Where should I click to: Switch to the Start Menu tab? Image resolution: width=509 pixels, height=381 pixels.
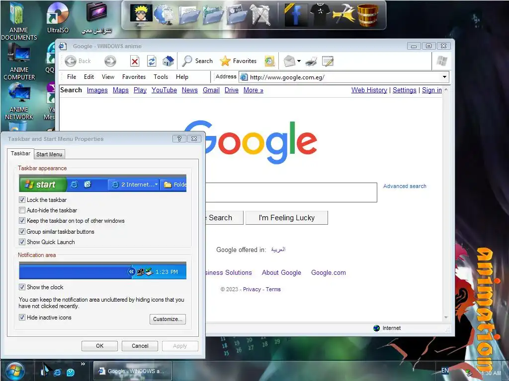[49, 154]
